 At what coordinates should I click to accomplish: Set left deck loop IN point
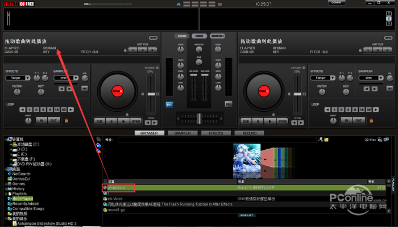tap(42, 120)
